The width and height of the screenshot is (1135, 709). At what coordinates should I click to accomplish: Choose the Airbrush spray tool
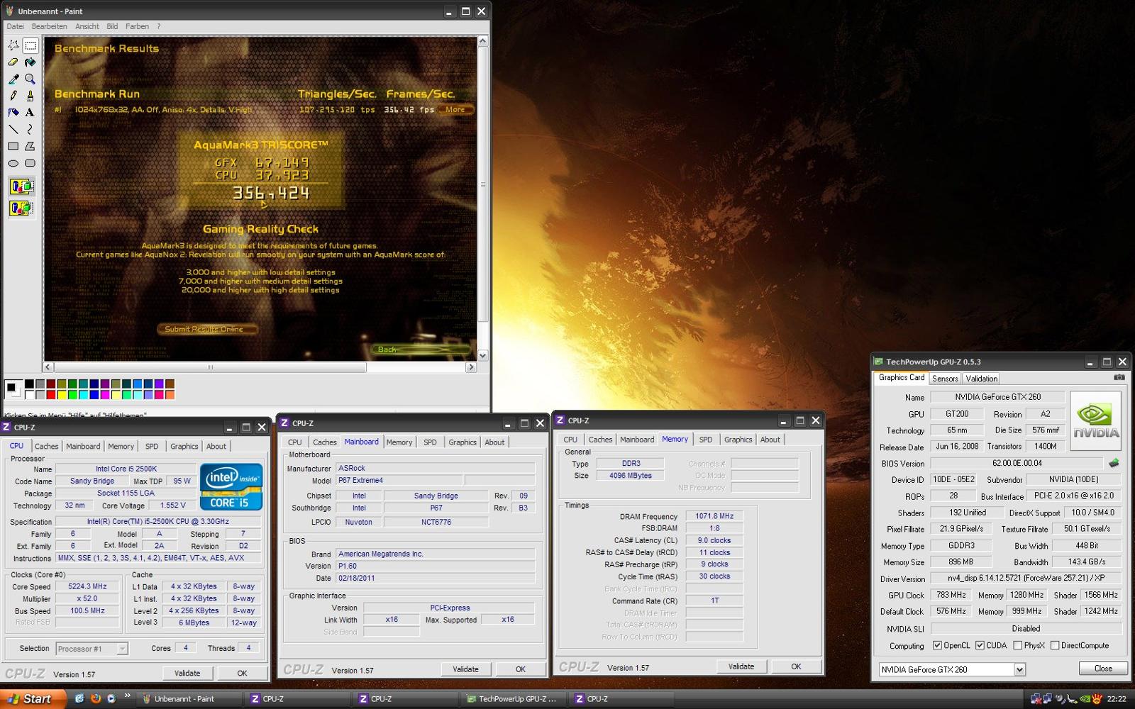coord(13,112)
